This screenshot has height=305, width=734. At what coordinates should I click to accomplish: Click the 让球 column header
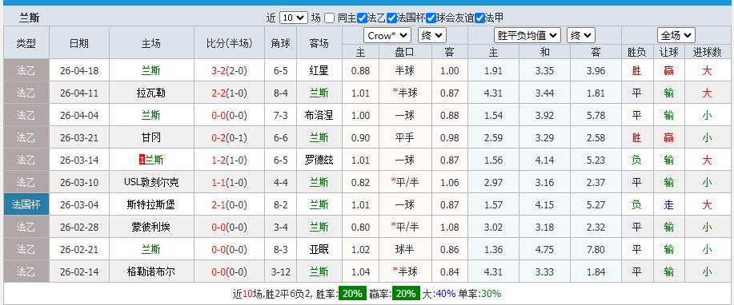point(668,52)
